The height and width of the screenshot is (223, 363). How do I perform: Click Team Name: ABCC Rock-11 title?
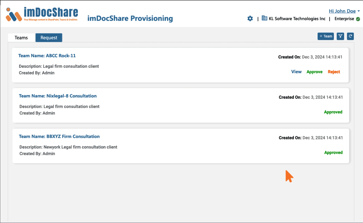click(47, 56)
